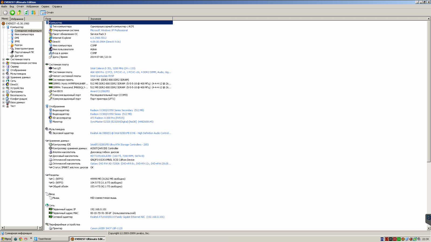
Task: Click the Back arrow toolbar icon
Action: click(x=5, y=12)
